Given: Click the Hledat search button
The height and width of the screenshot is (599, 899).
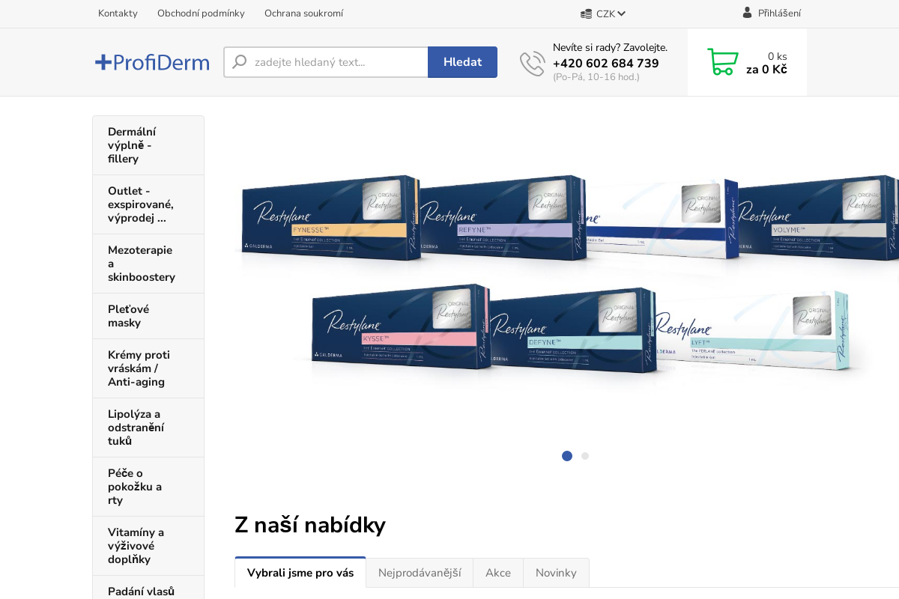Looking at the screenshot, I should click(462, 62).
